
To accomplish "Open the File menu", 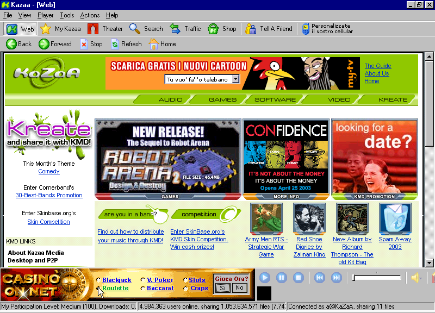I will tap(8, 15).
